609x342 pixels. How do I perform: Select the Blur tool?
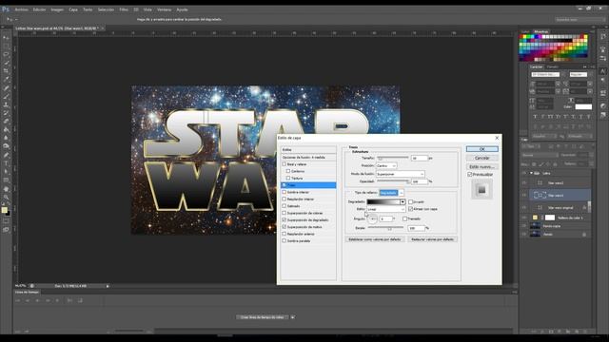6,138
